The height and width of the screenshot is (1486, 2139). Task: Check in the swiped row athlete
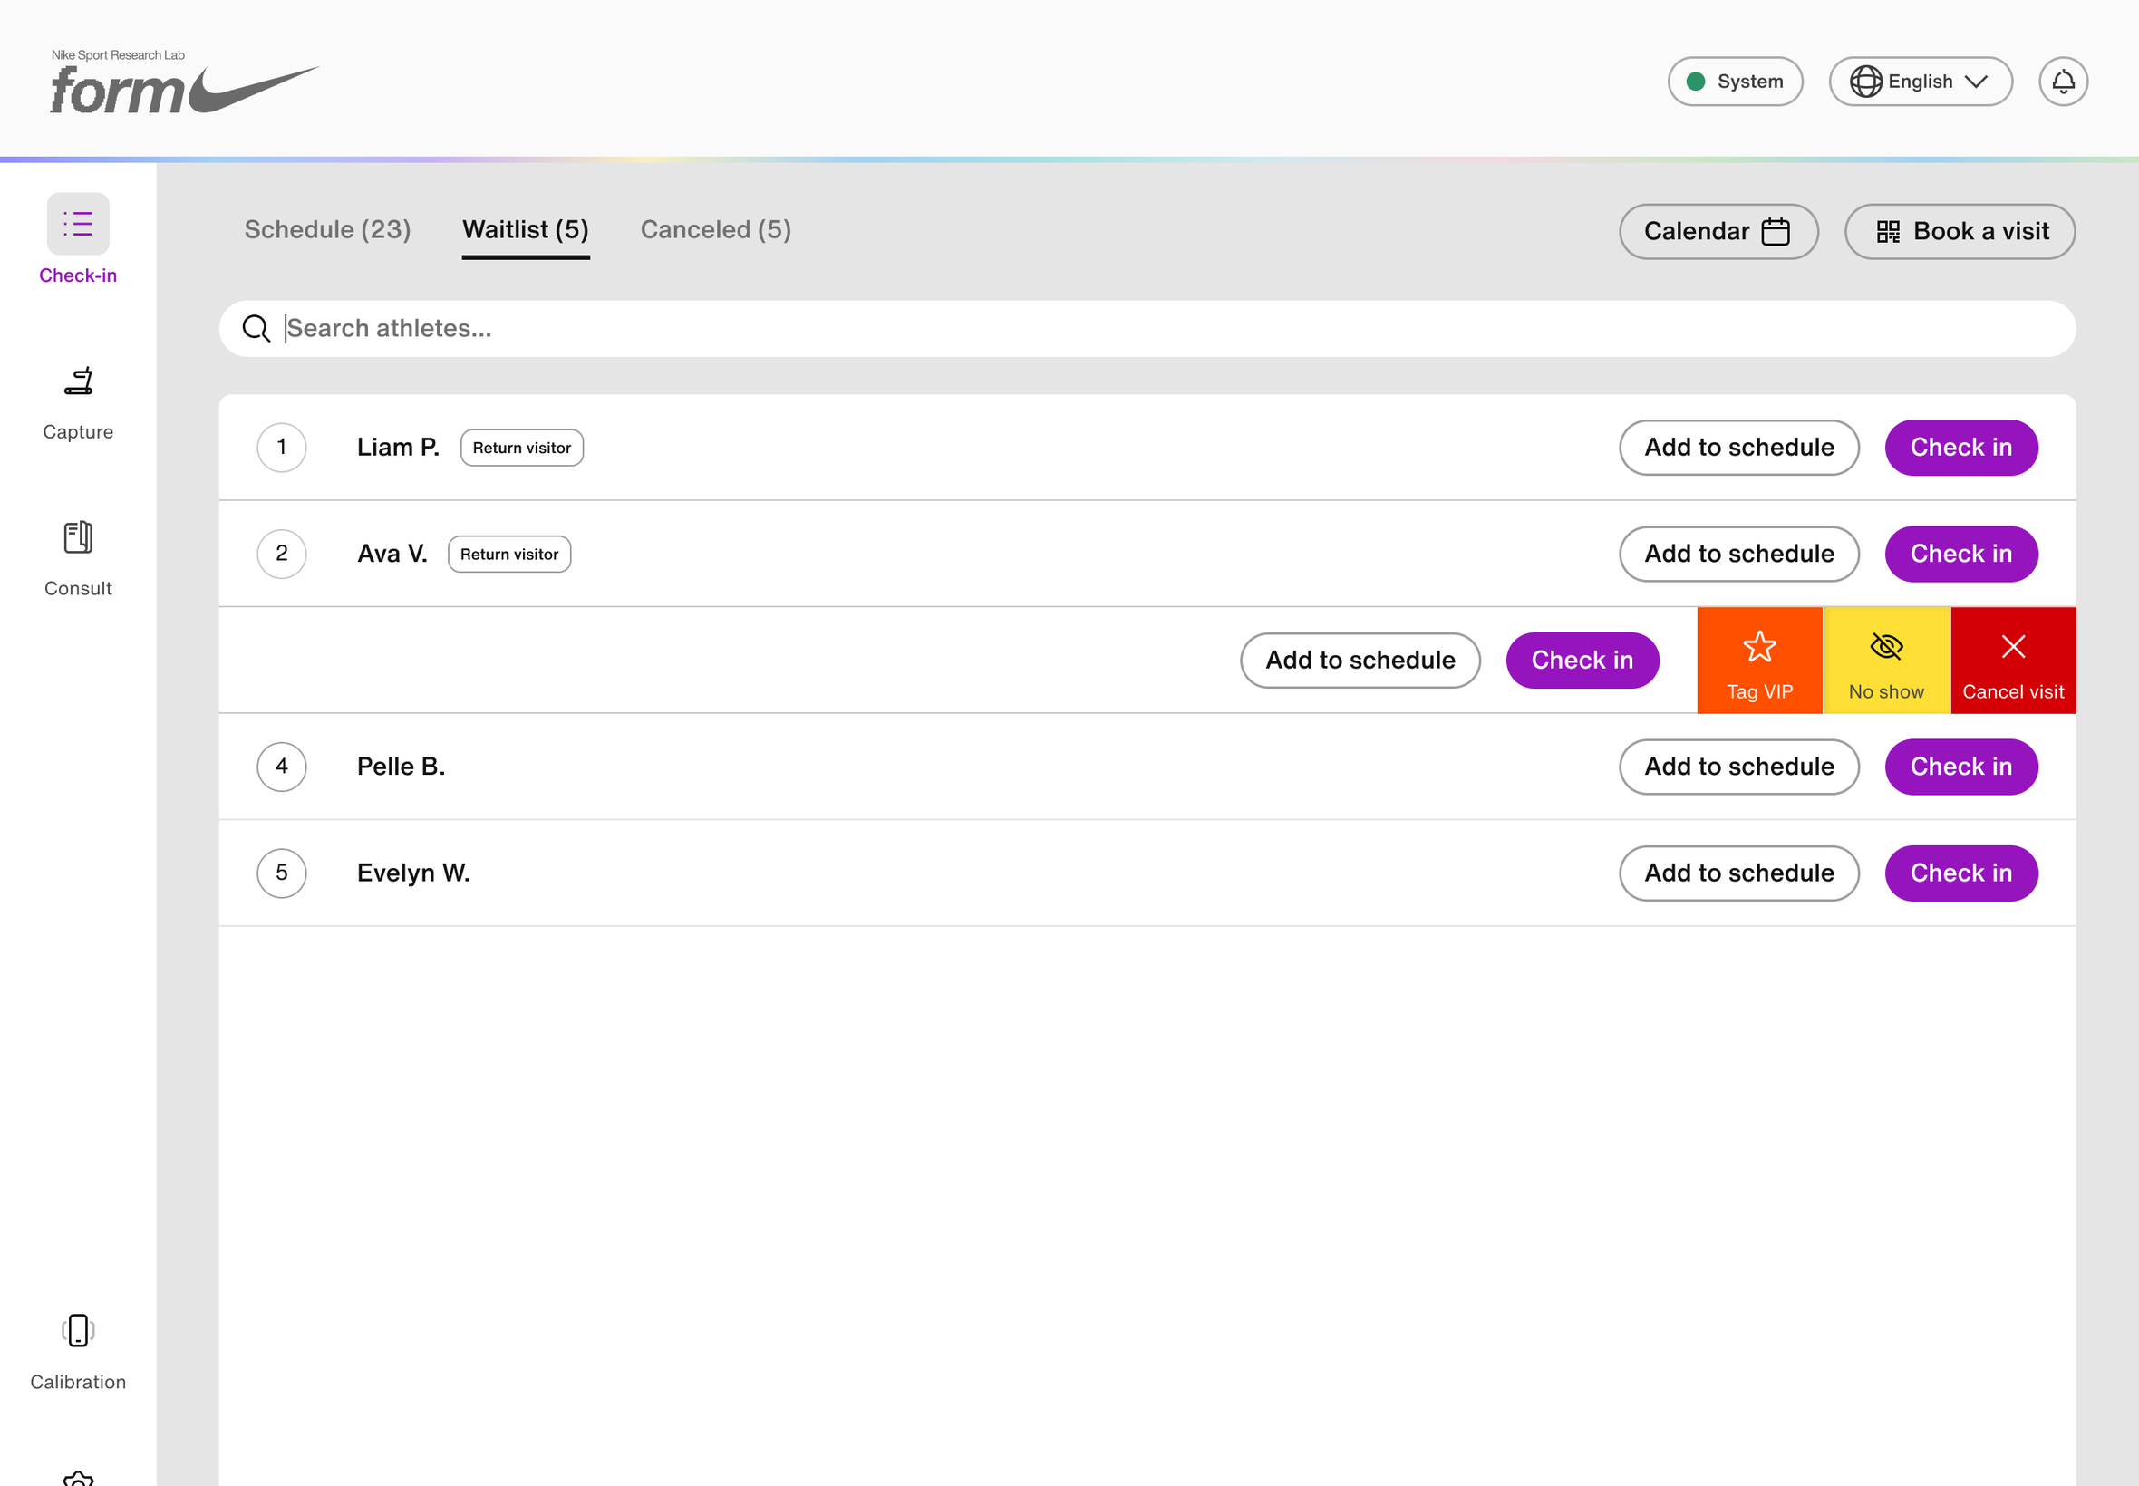click(x=1582, y=661)
